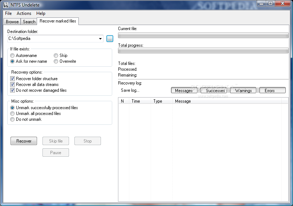Switch to the Search tab
This screenshot has width=293, height=206.
[x=29, y=22]
